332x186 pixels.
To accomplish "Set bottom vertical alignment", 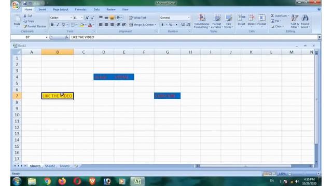I will [112, 18].
